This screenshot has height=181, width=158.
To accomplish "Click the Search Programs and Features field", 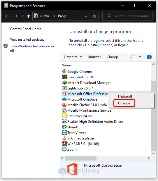I will click(x=127, y=16).
